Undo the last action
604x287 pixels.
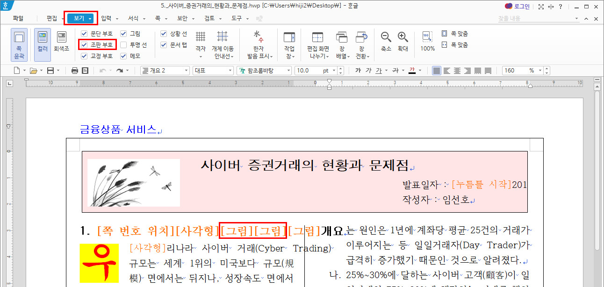102,71
